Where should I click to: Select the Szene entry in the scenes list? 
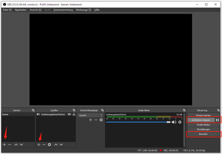click(x=18, y=114)
